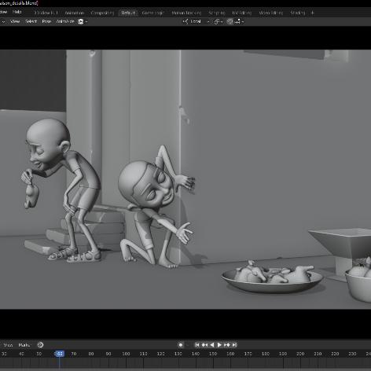Click the pivot point icon in header

click(217, 21)
